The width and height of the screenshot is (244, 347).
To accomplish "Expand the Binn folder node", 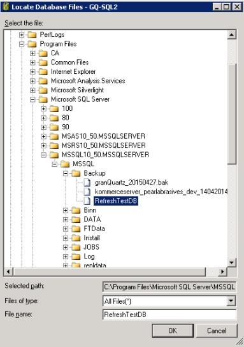I will click(x=66, y=210).
